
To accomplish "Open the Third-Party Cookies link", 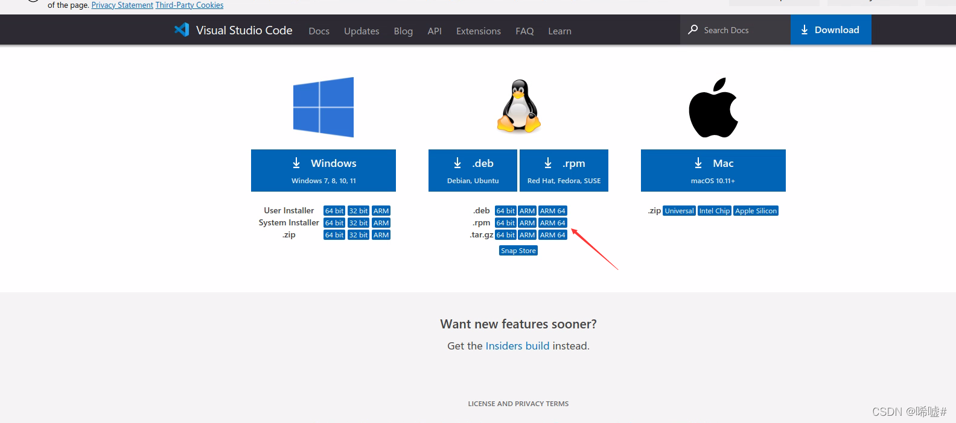I will click(x=190, y=5).
